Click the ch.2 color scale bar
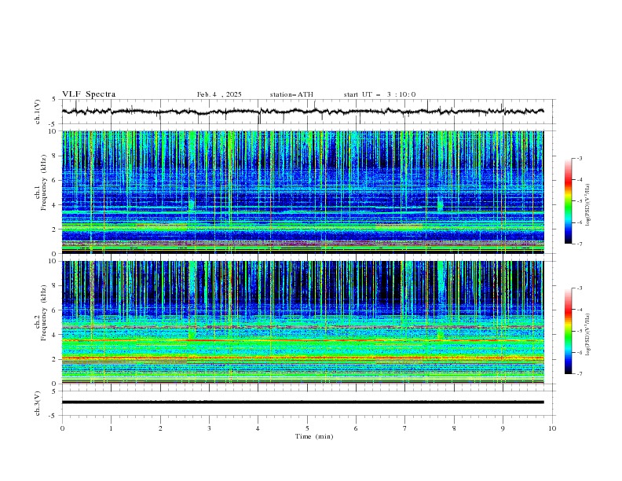The height and width of the screenshot is (481, 622). pos(569,331)
